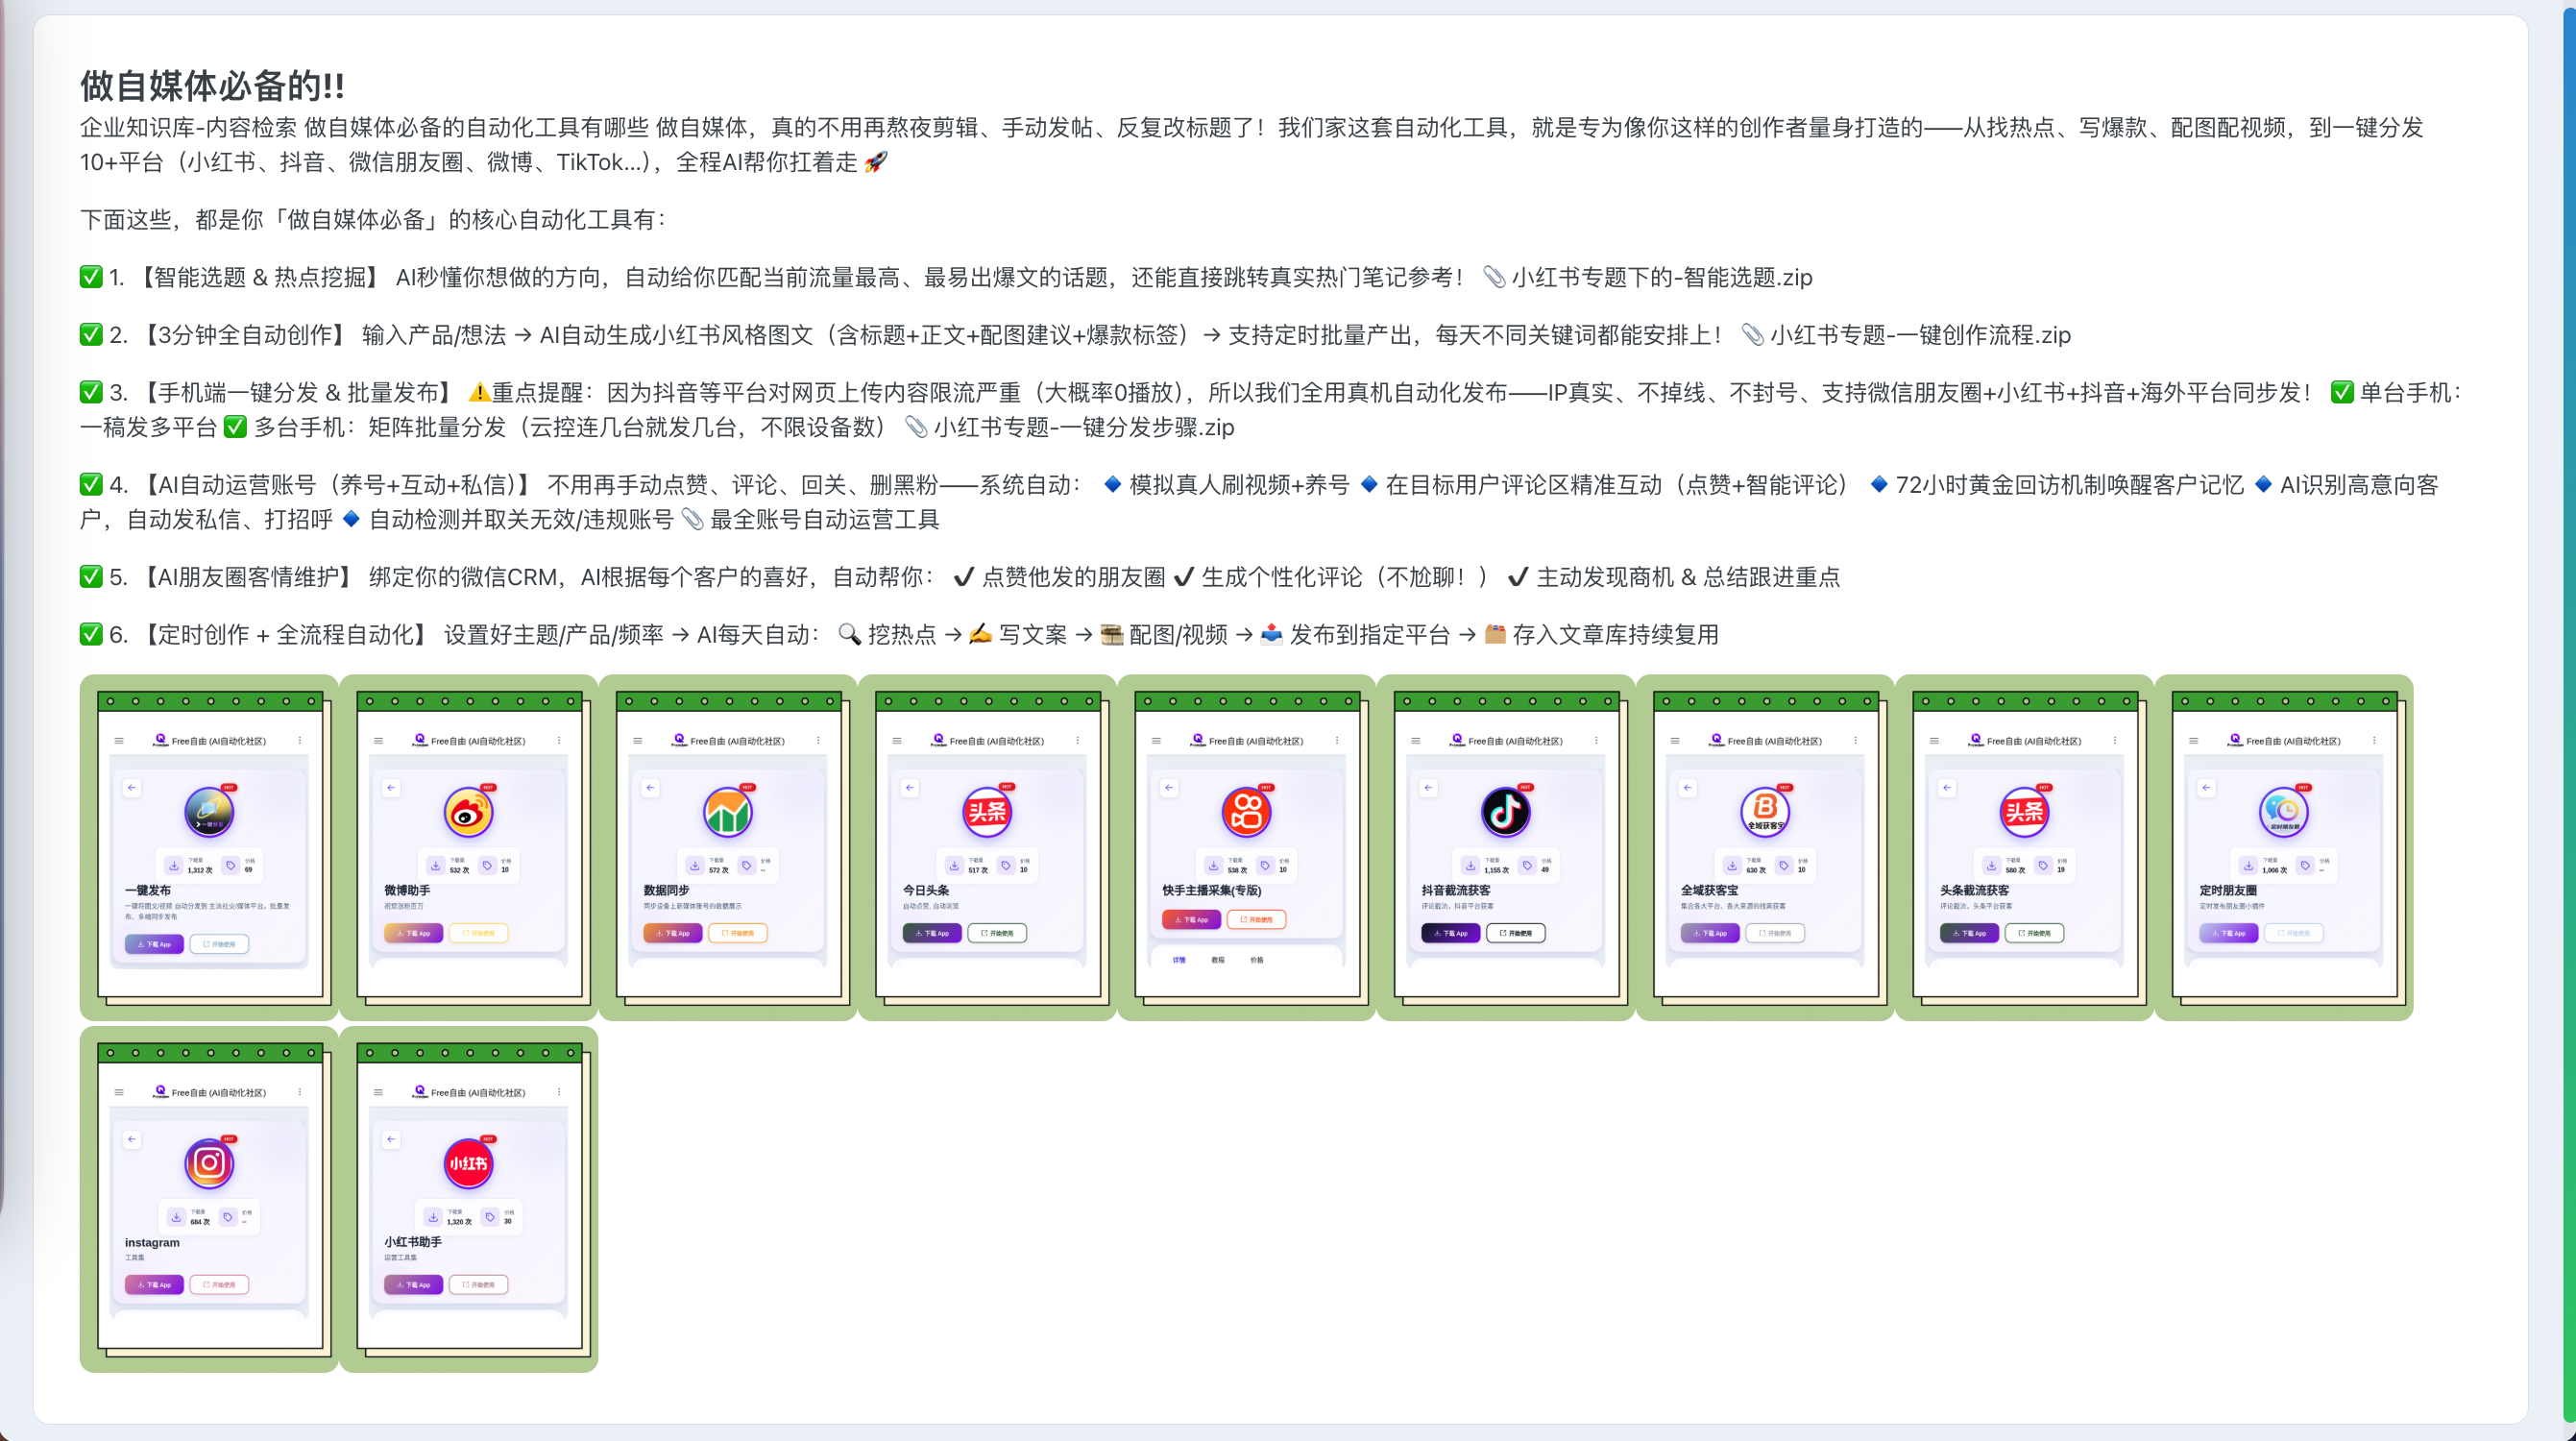Click the orange B icon in 全域获客宝 card

[1765, 813]
